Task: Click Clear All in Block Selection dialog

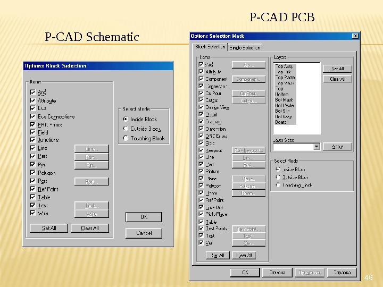Action: pos(90,228)
